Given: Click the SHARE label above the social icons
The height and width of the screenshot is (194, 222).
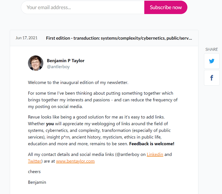Looking at the screenshot, I should [212, 49].
